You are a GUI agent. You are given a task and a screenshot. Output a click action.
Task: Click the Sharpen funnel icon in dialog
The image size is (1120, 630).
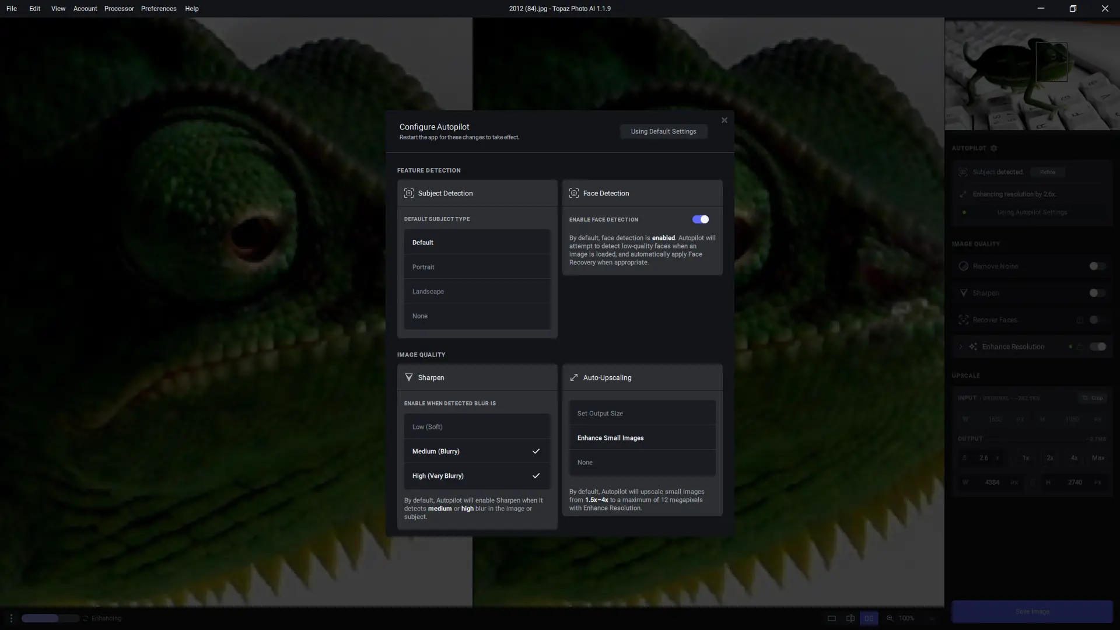tap(409, 377)
